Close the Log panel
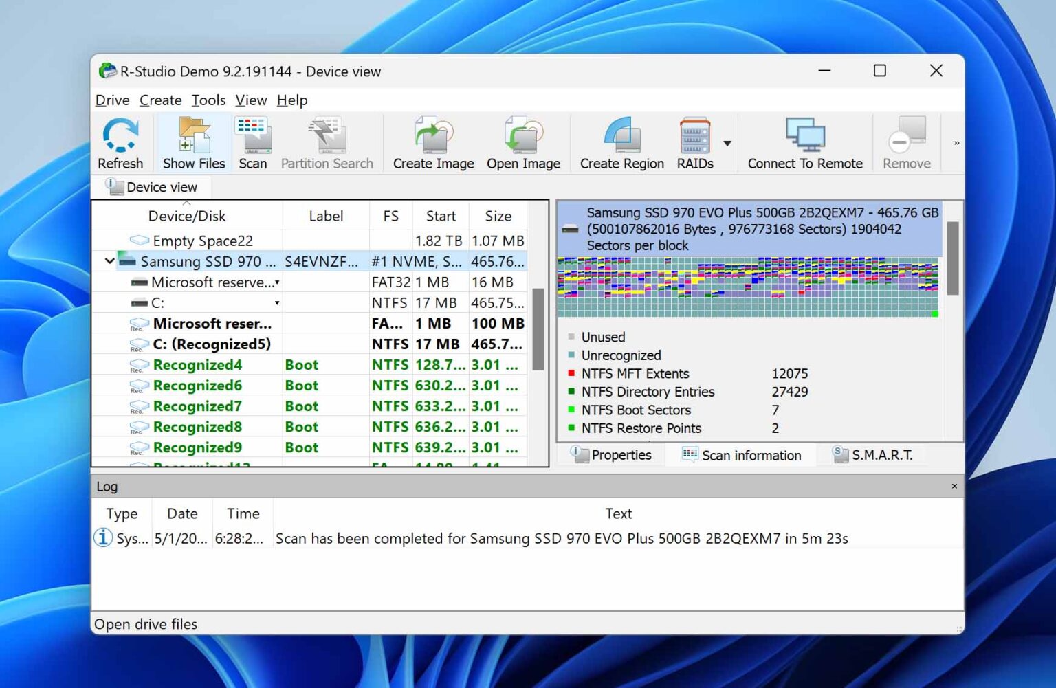1056x688 pixels. click(954, 486)
